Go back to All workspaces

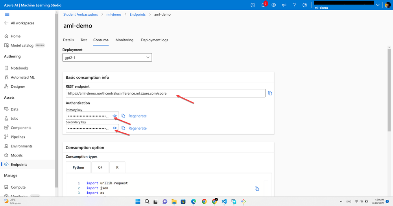19,23
